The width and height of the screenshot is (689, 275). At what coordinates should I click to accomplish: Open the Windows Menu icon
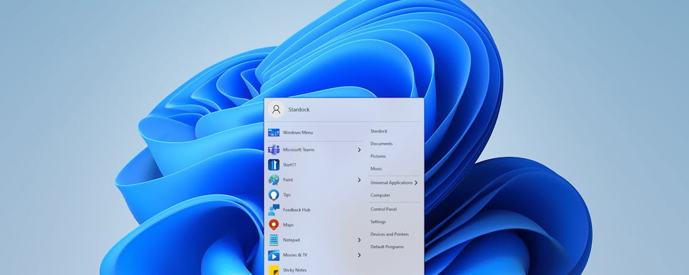click(x=274, y=132)
